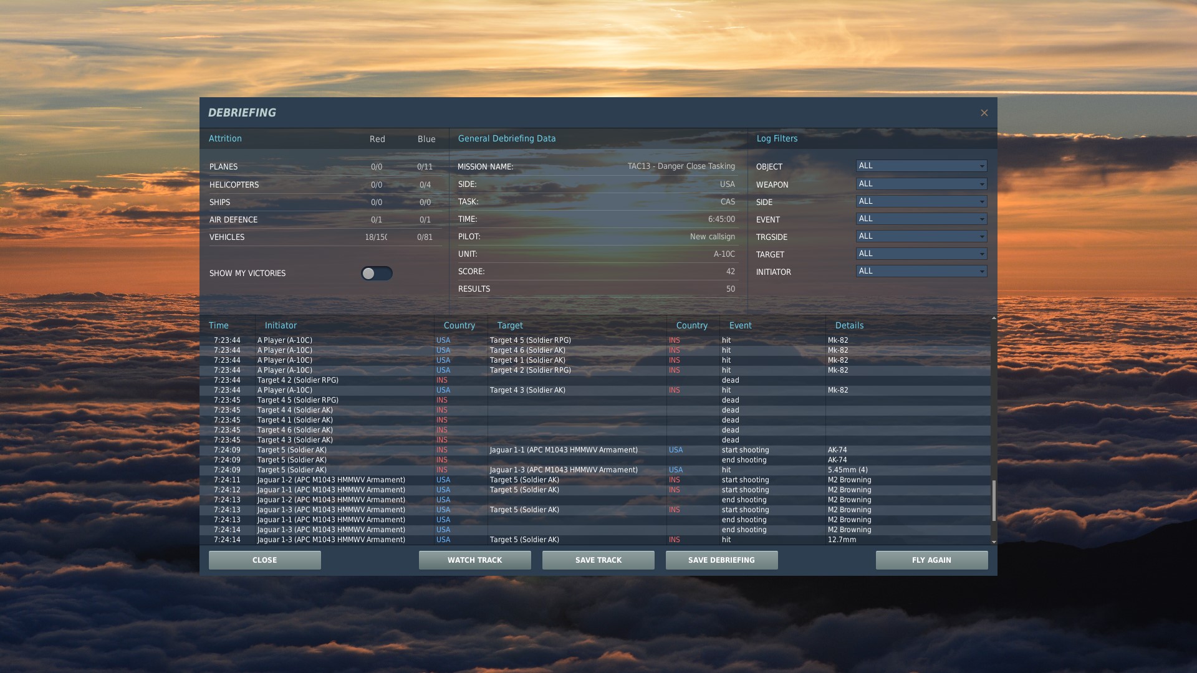
Task: Toggle the Show My Victories switch
Action: [x=377, y=273]
